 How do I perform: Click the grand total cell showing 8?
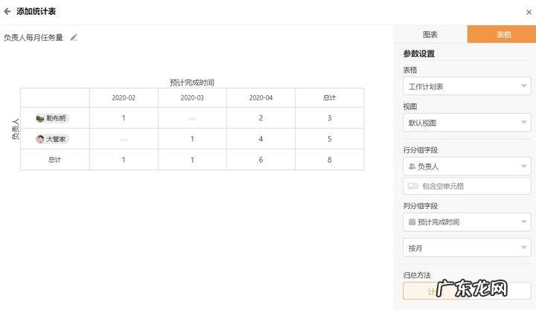pos(329,160)
